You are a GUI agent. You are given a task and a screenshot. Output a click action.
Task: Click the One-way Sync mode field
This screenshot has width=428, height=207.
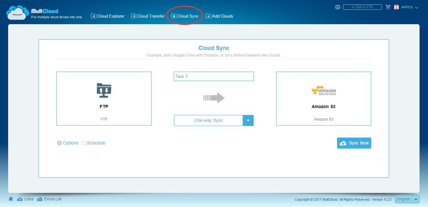209,120
